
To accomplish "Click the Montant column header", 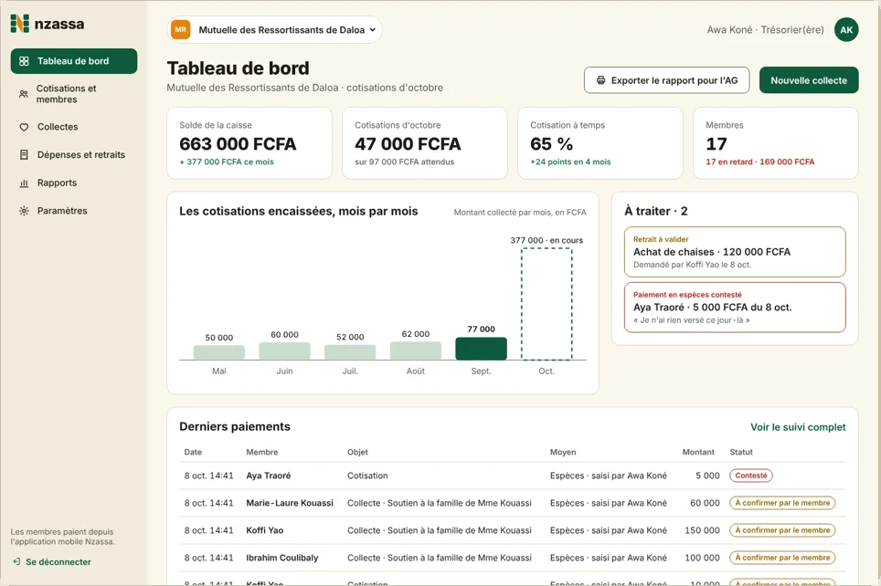I will click(x=698, y=452).
